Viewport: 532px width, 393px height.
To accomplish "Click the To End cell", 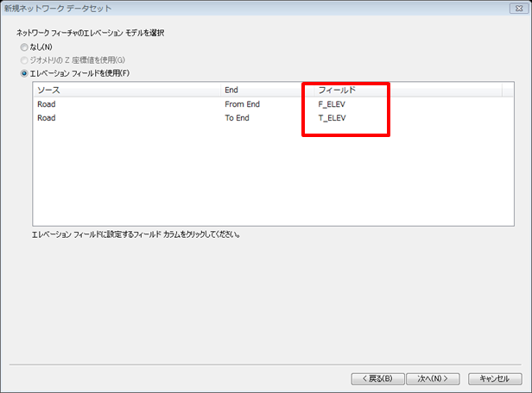I will tap(237, 118).
